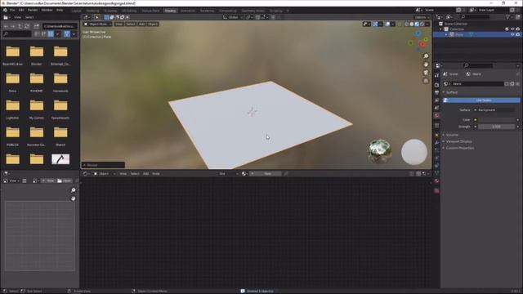523x294 pixels.
Task: Click the blue Z axis on navigation gizmo
Action: pyautogui.click(x=418, y=33)
